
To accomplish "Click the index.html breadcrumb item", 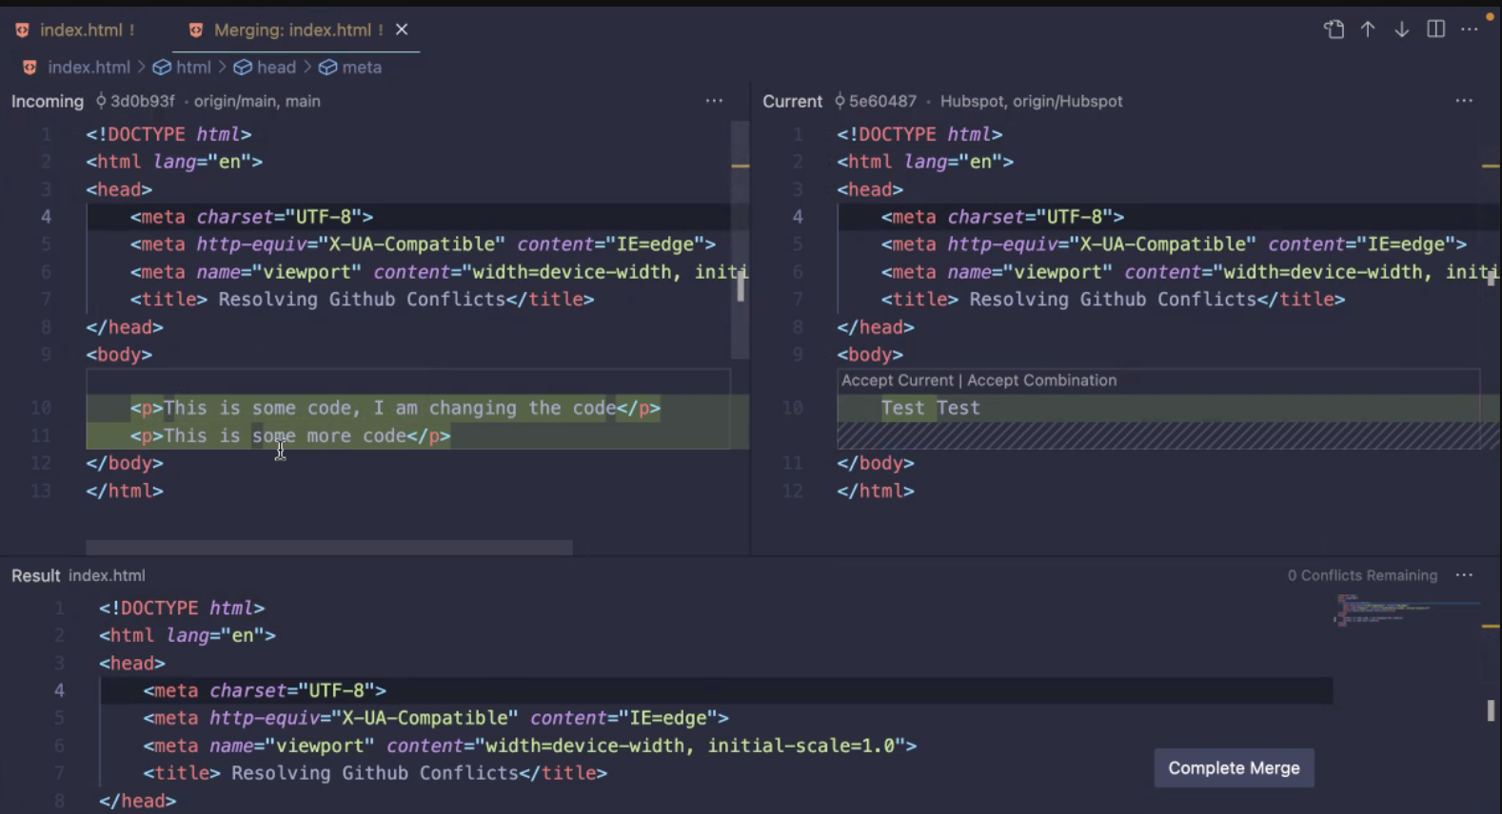I will 88,68.
